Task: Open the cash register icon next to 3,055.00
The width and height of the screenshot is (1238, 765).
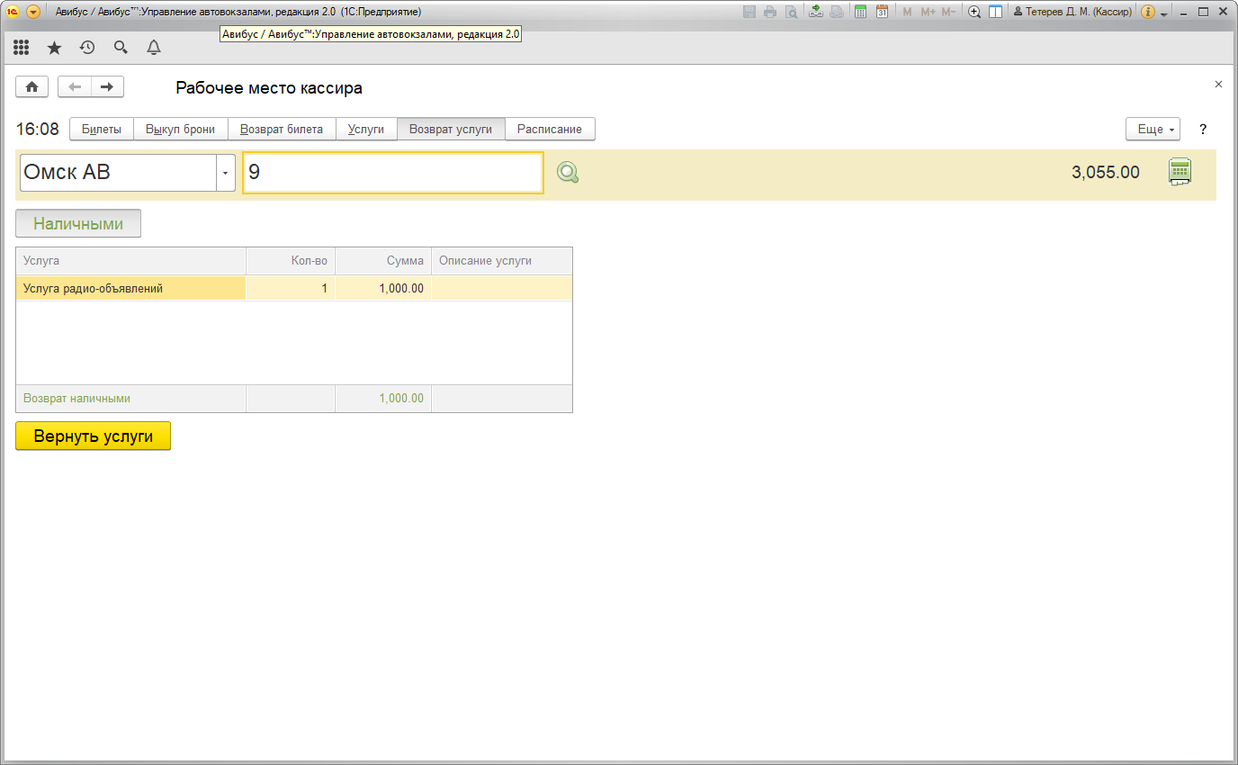Action: click(x=1179, y=172)
